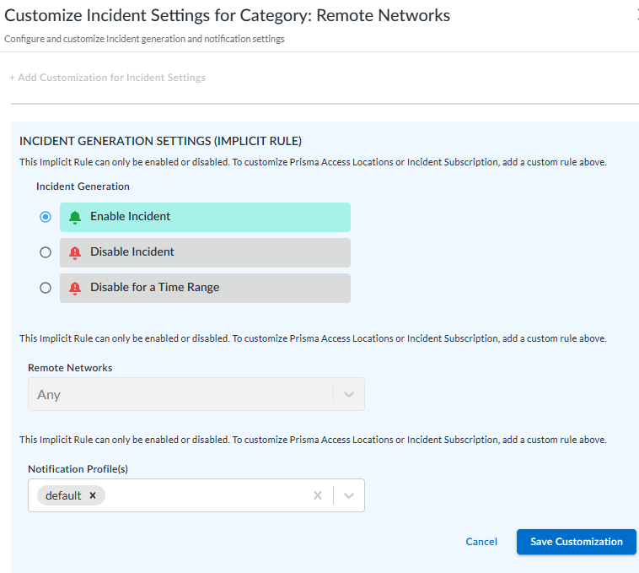
Task: Select the Enable Incident radio button
Action: click(46, 217)
